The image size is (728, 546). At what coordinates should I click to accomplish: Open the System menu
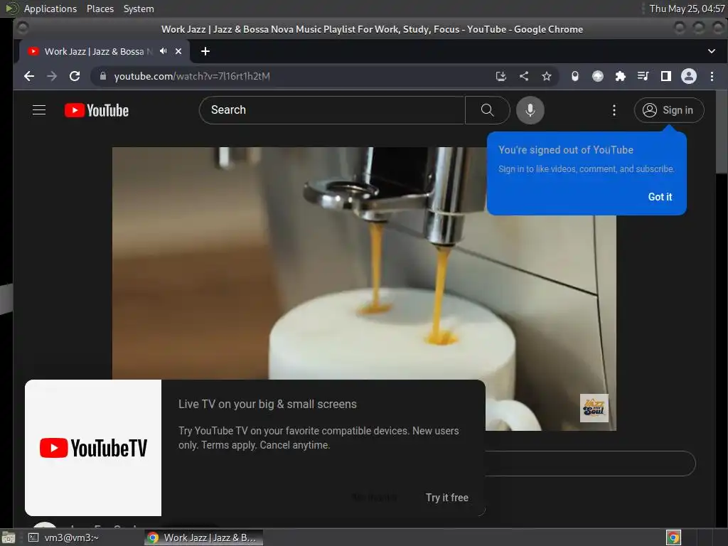(x=139, y=9)
